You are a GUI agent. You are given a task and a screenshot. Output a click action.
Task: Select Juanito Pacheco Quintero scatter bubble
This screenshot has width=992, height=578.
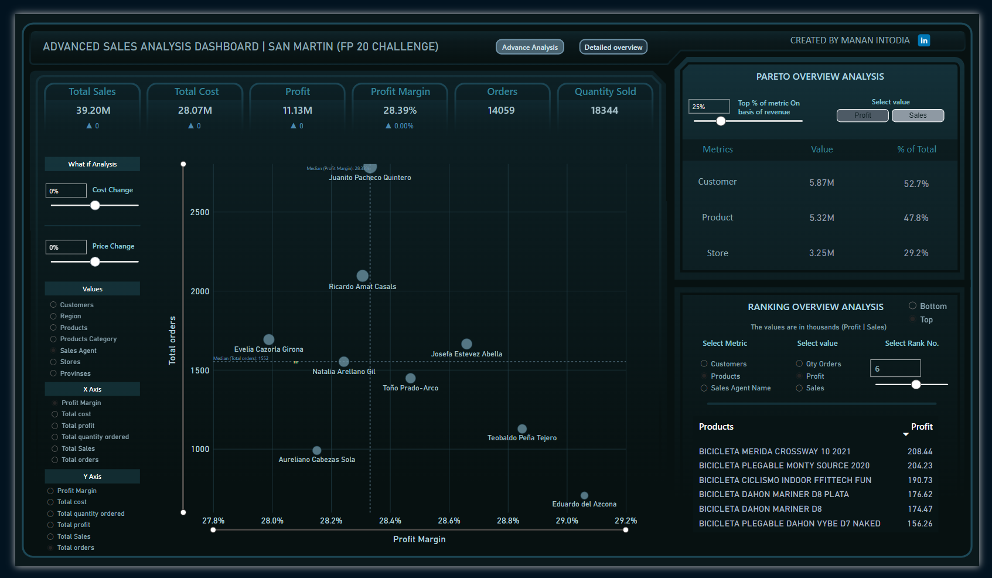coord(370,168)
